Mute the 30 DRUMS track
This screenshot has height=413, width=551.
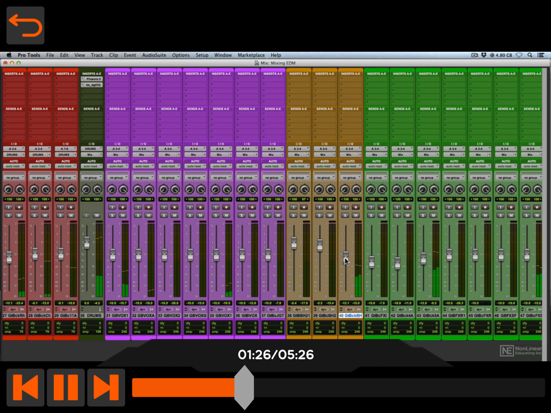point(97,215)
